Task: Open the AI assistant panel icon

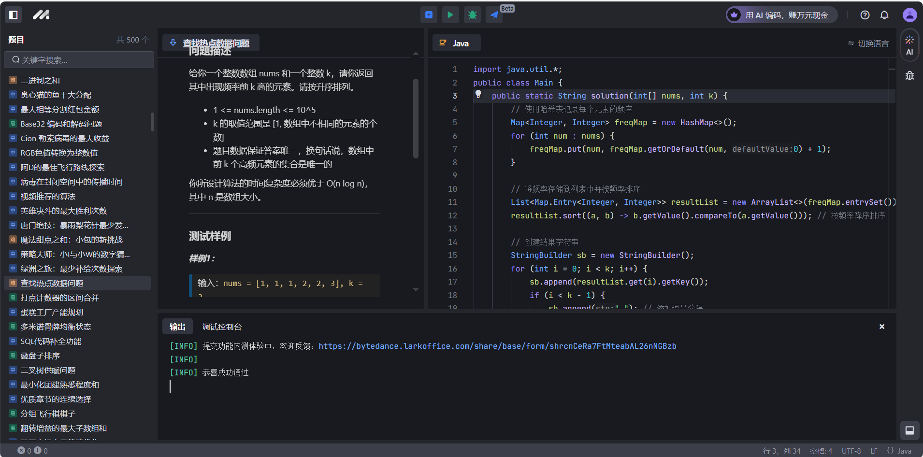Action: [909, 45]
